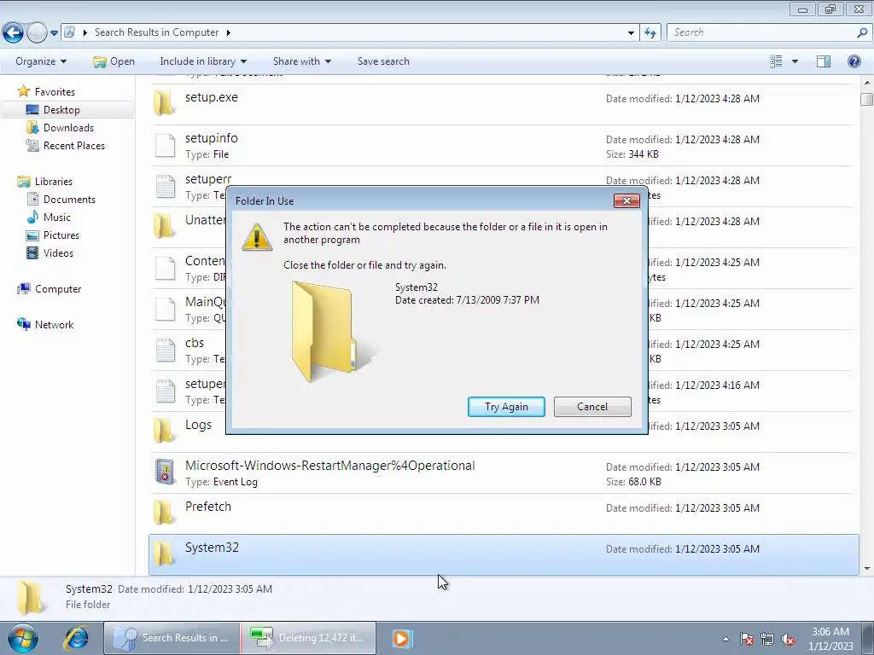Image resolution: width=874 pixels, height=655 pixels.
Task: Switch to Search Results taskbar window
Action: (172, 638)
